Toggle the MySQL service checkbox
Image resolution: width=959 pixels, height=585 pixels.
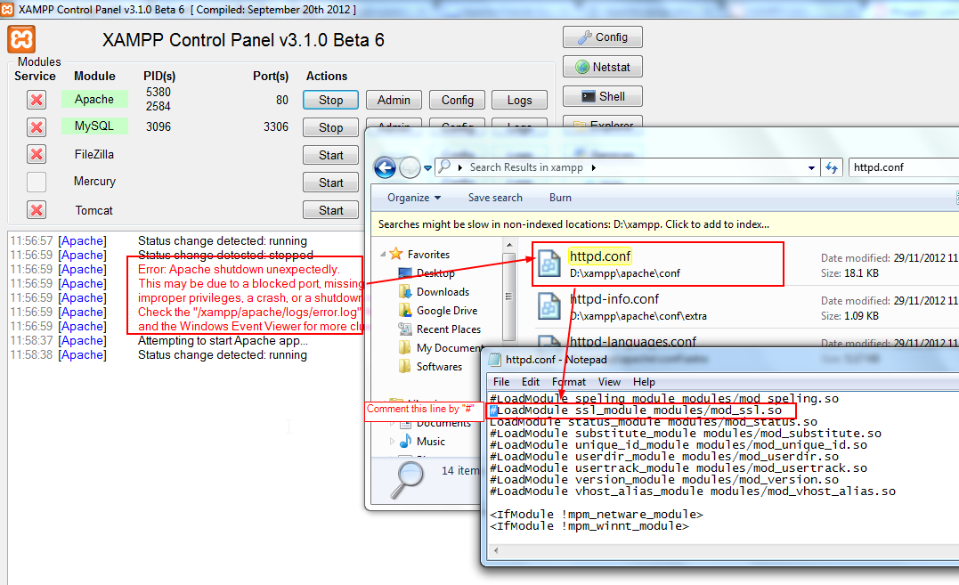[x=37, y=127]
